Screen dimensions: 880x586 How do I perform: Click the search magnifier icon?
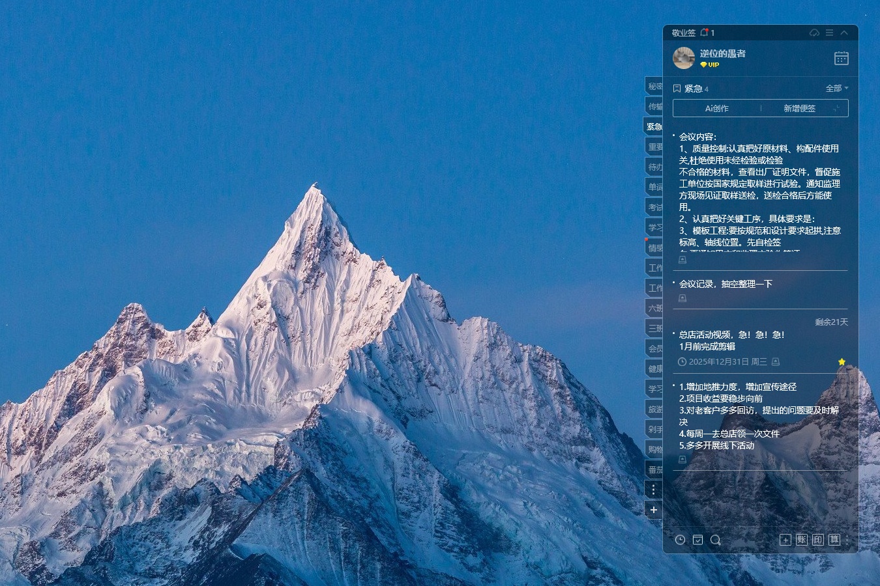[x=715, y=540]
